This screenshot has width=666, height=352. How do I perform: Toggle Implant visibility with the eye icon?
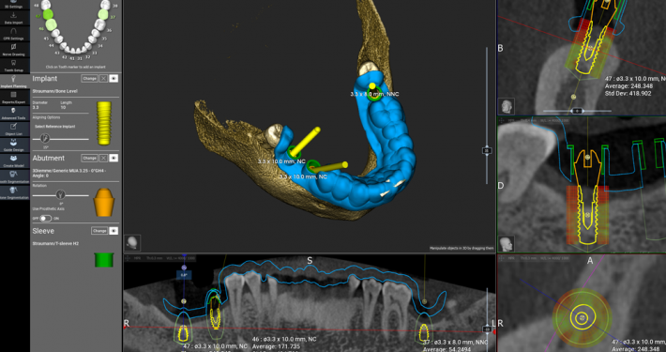pyautogui.click(x=114, y=79)
